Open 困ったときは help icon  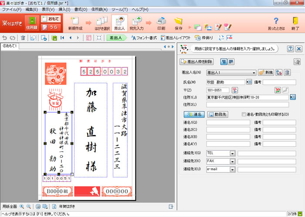click(275, 23)
